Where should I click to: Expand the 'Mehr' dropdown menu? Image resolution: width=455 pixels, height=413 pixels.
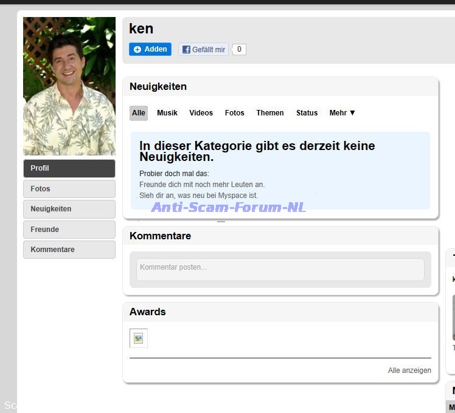click(x=342, y=113)
